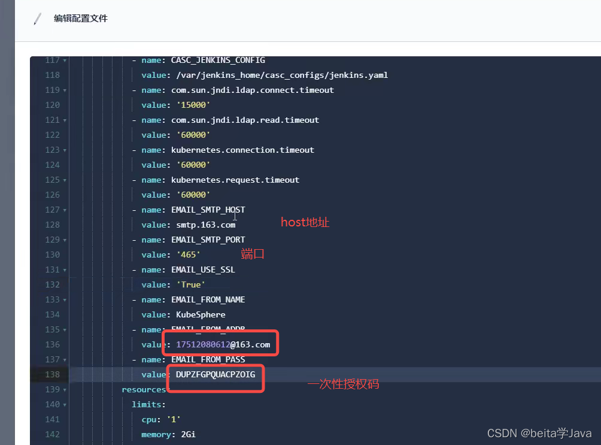Click the 编辑配置文件 dialog title
The width and height of the screenshot is (601, 445).
tap(81, 19)
